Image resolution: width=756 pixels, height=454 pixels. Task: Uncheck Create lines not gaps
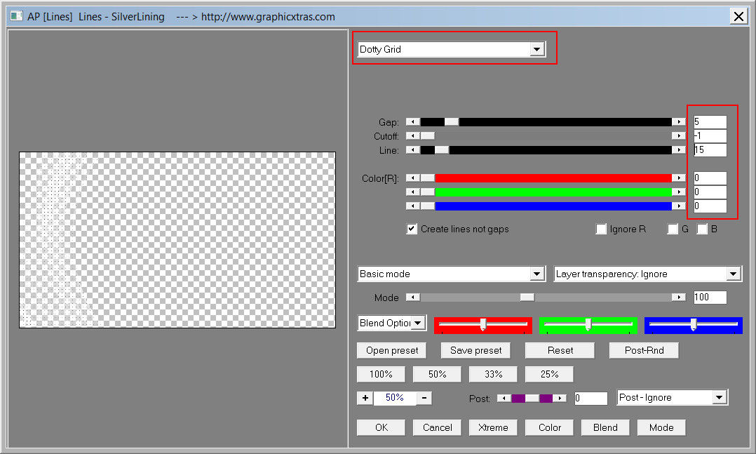click(x=412, y=229)
